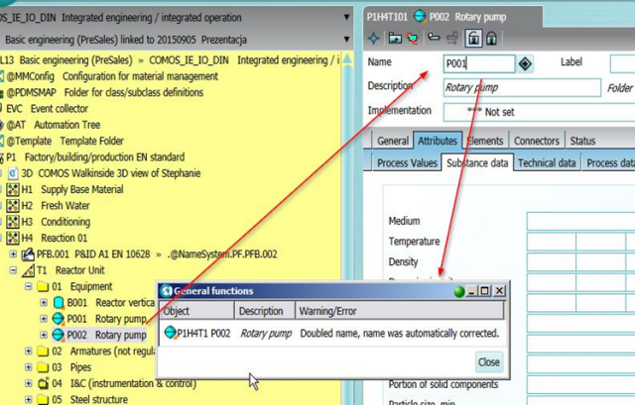
Task: Switch to the Attributes tab
Action: pyautogui.click(x=438, y=141)
